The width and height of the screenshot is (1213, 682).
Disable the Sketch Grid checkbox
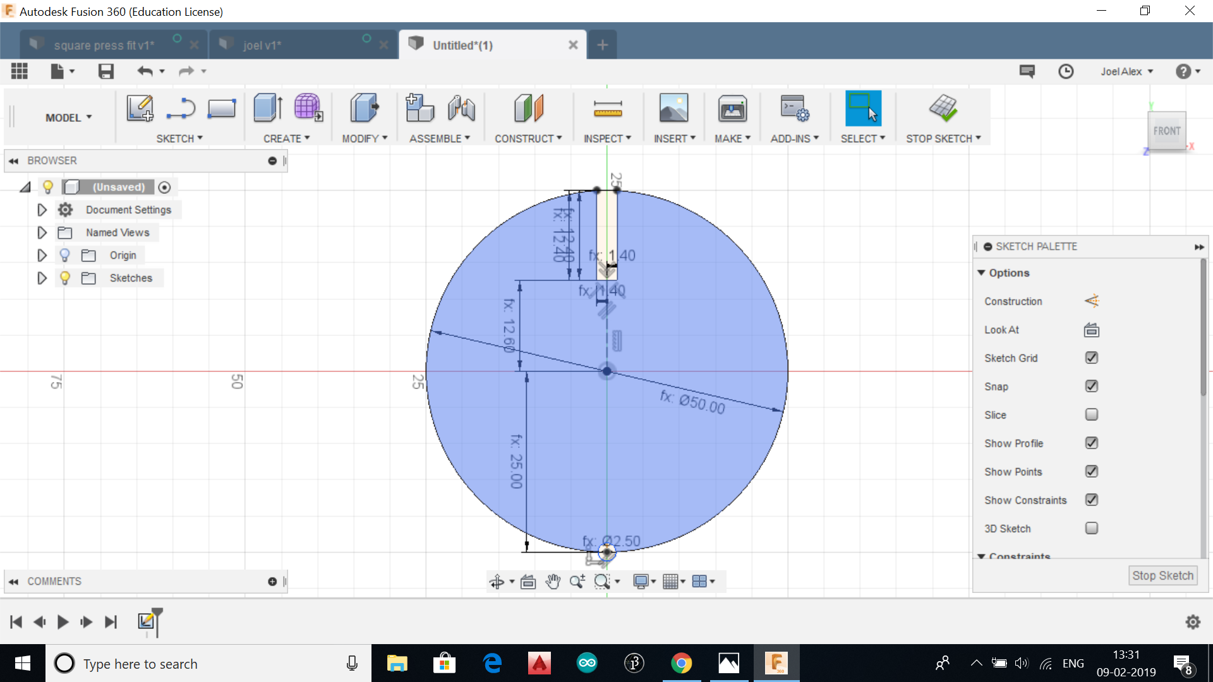(1091, 358)
